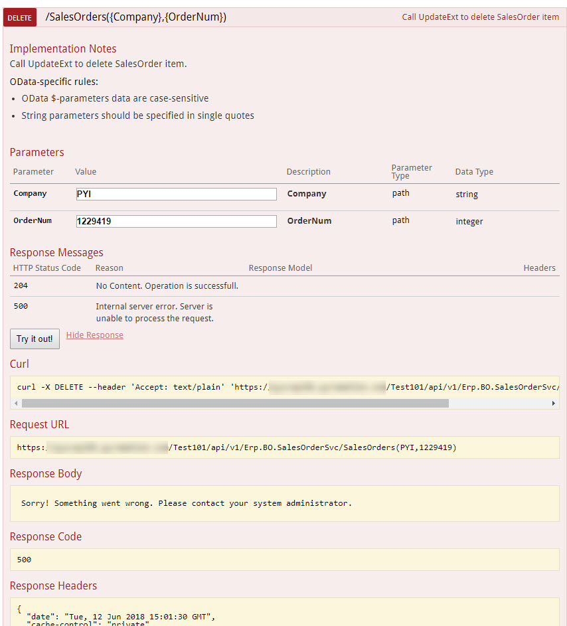Click the 'No Content. Operation is successfull.' reason
Viewport: 567px width, 626px height.
pyautogui.click(x=167, y=286)
